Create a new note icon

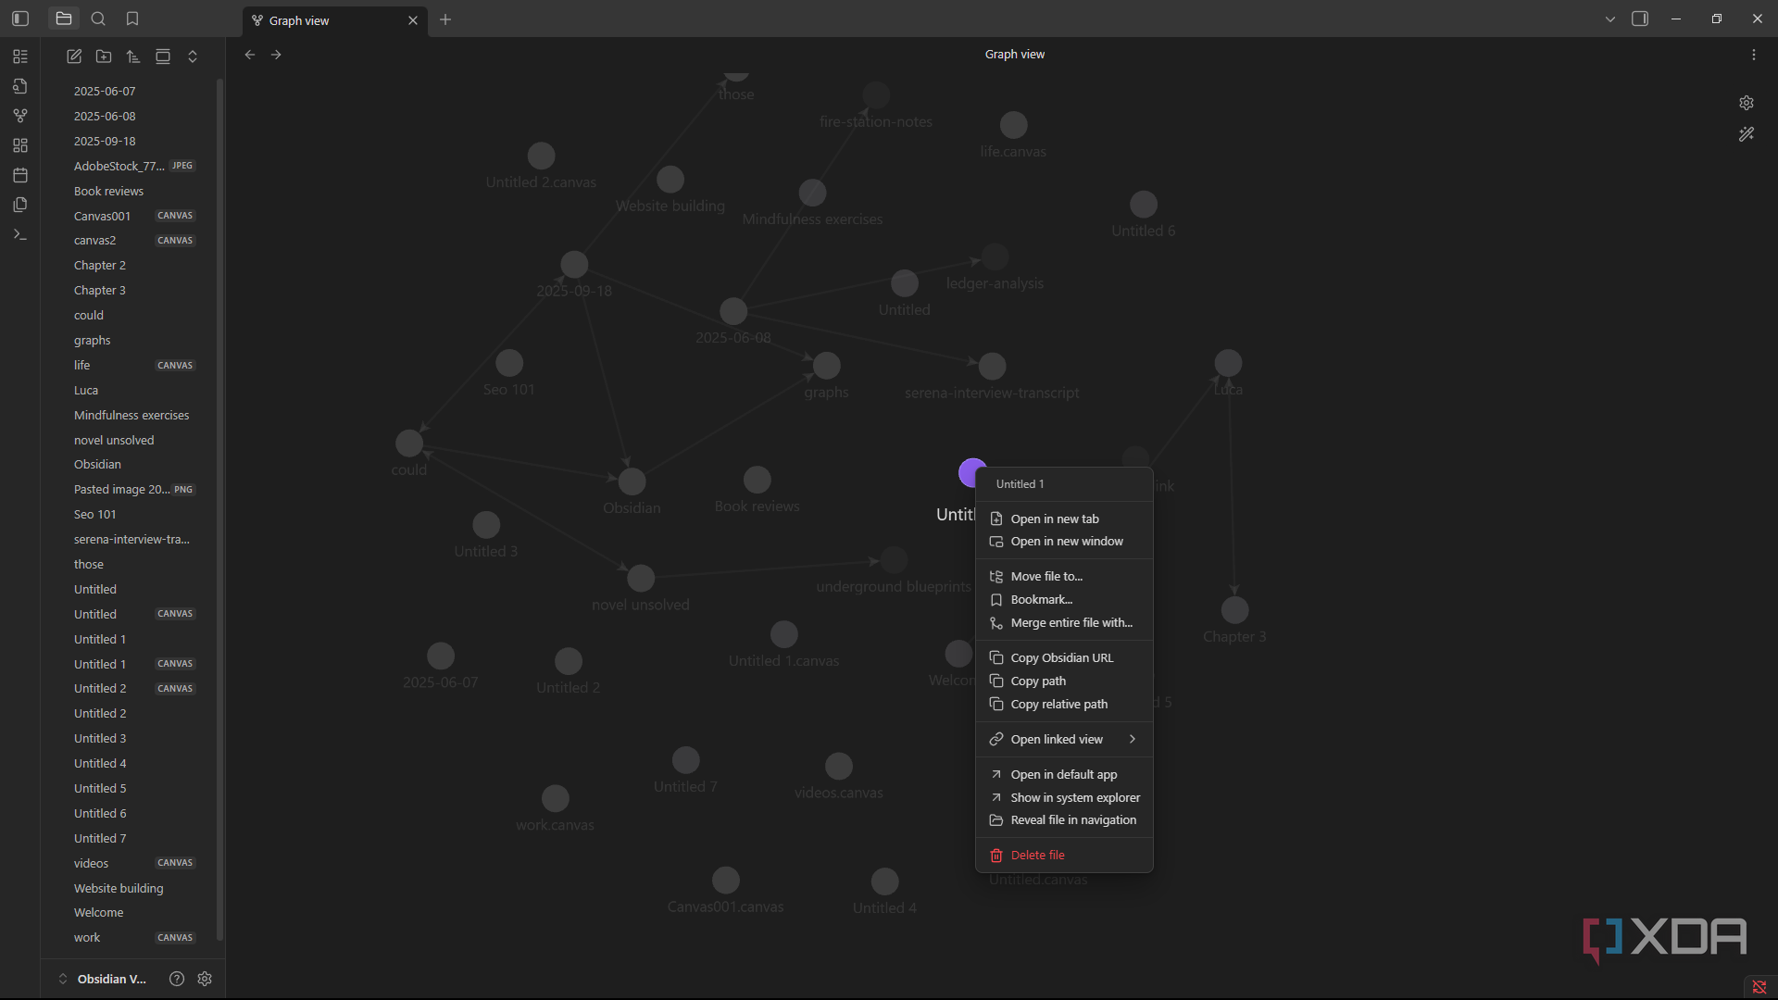[74, 56]
